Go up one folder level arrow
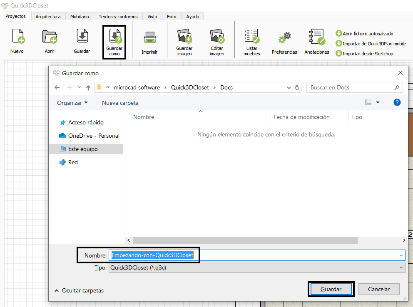Screen dimensions: 413x307 click(88, 88)
